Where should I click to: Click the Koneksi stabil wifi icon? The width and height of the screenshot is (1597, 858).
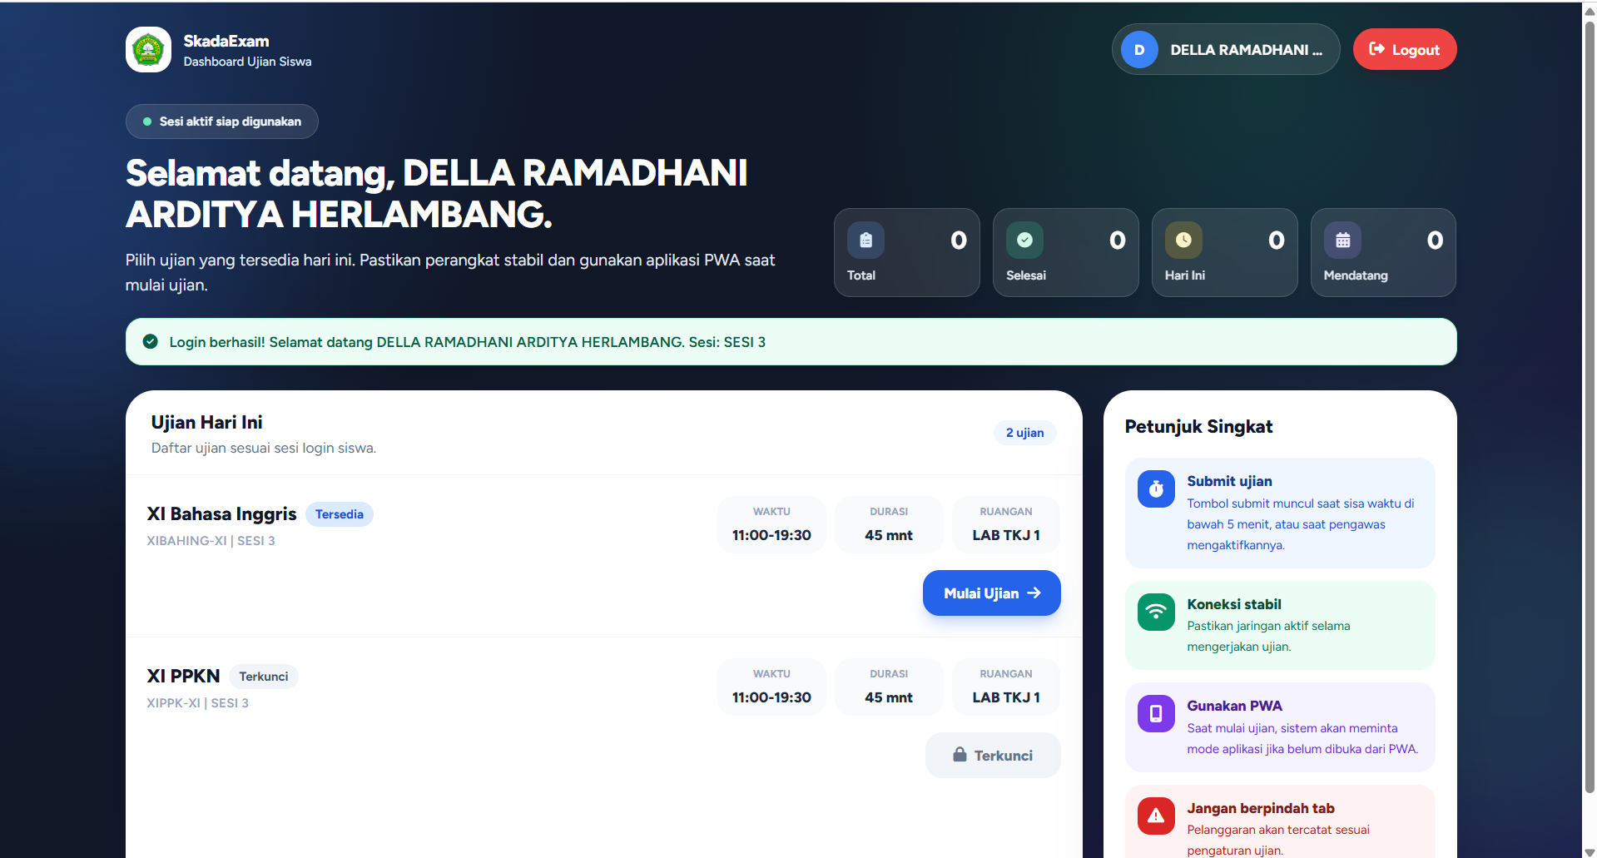[x=1156, y=612]
